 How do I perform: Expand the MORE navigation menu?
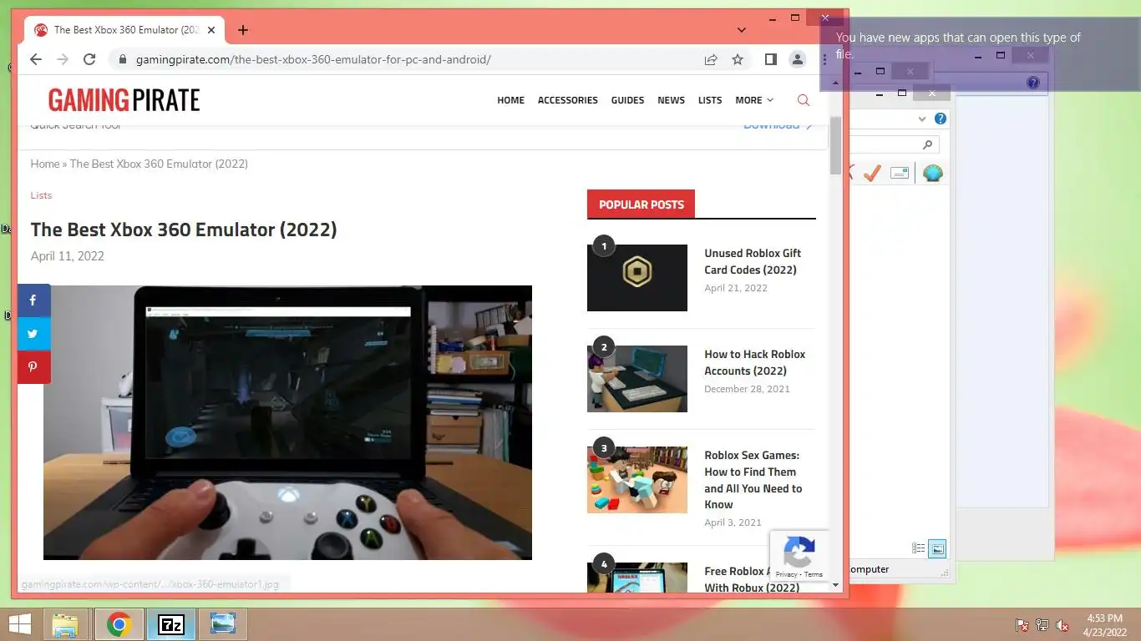(x=754, y=100)
